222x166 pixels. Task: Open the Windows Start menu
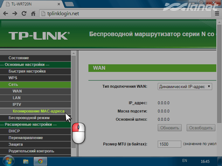[6, 161]
